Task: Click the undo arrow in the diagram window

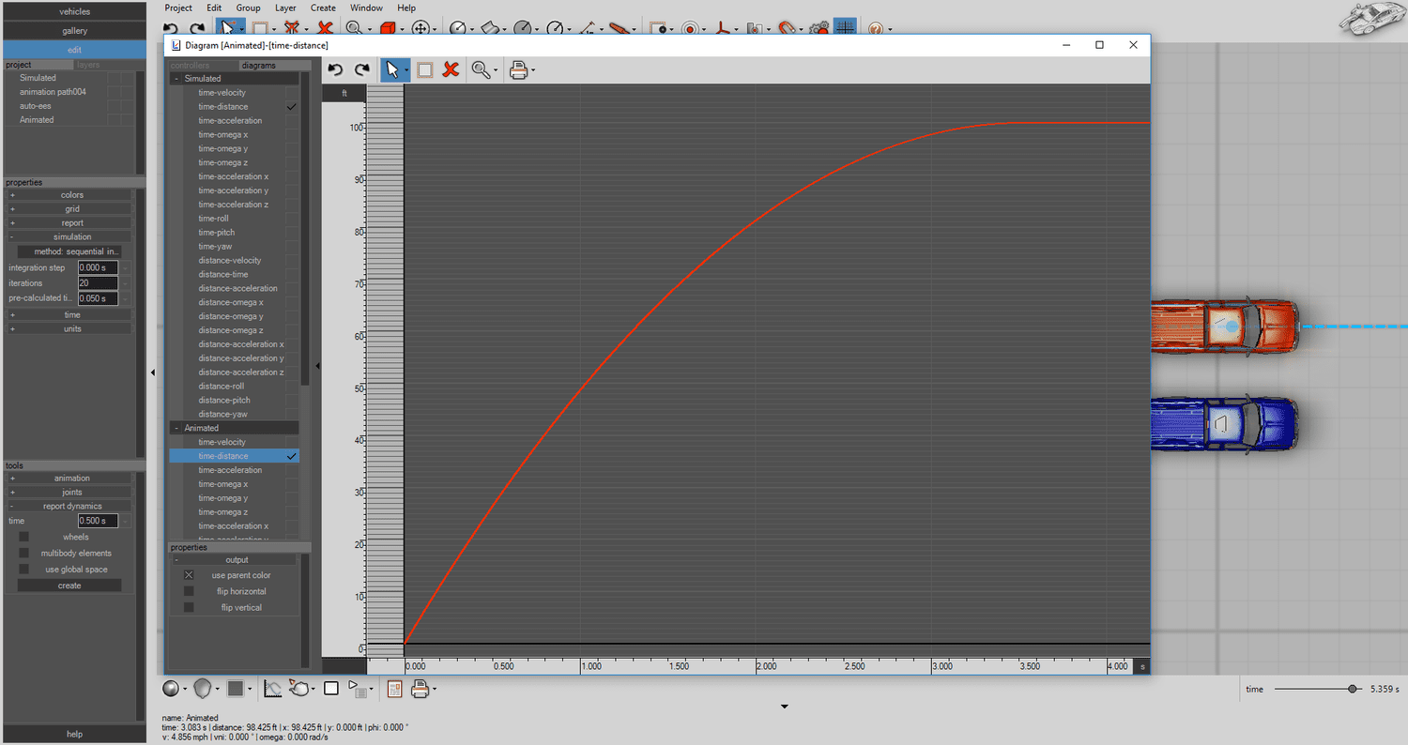Action: [x=336, y=69]
